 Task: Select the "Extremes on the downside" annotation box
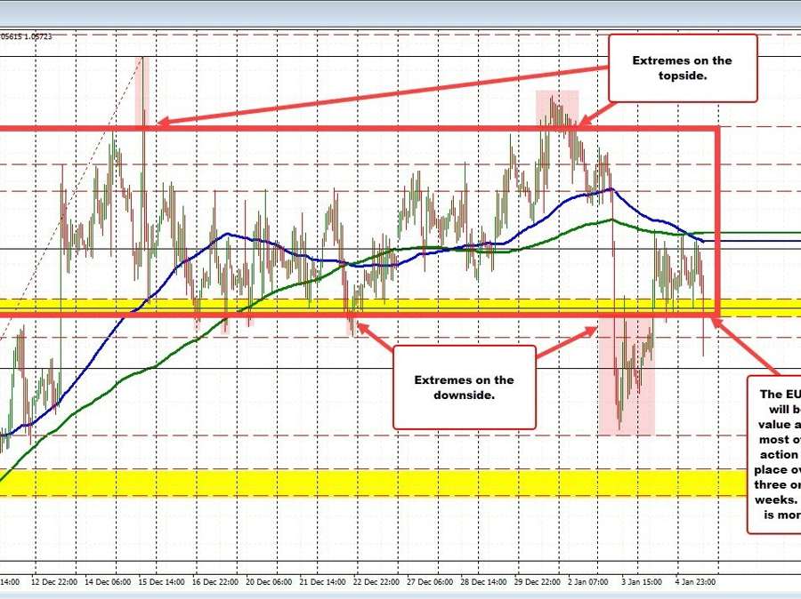464,387
